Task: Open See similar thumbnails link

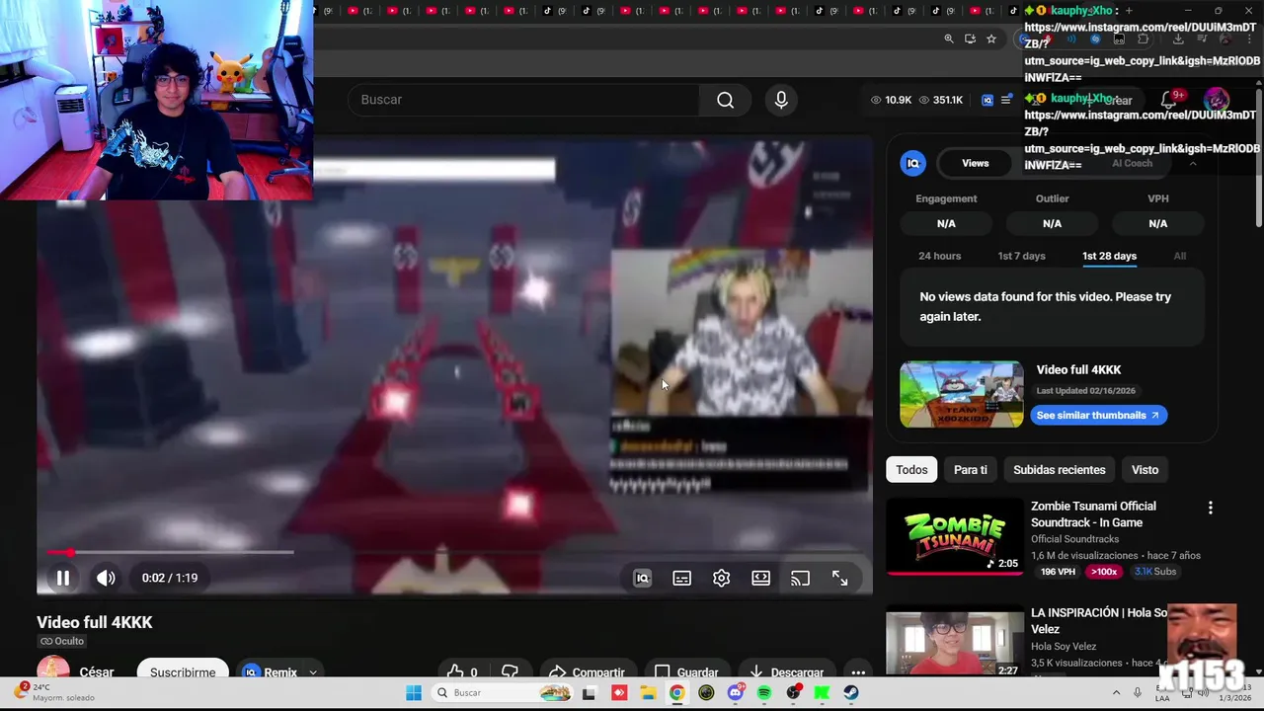Action: coord(1098,415)
